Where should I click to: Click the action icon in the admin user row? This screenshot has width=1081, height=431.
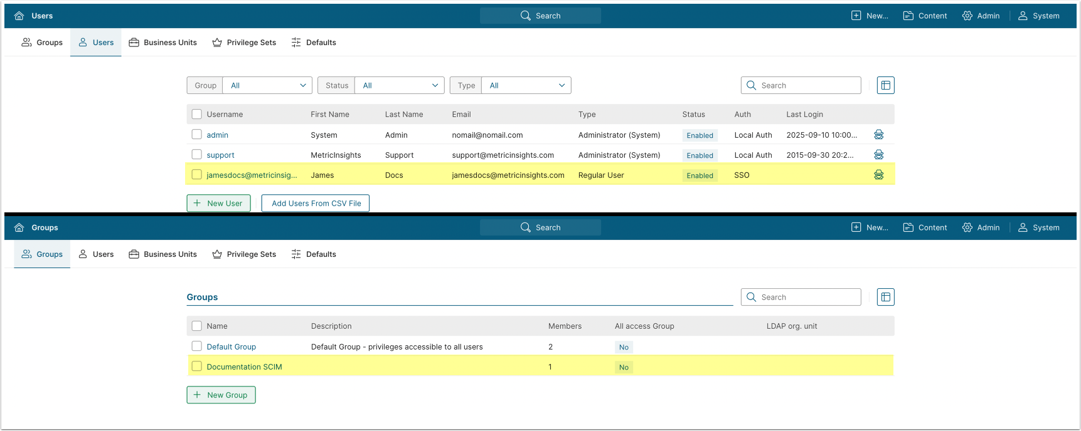pos(878,135)
